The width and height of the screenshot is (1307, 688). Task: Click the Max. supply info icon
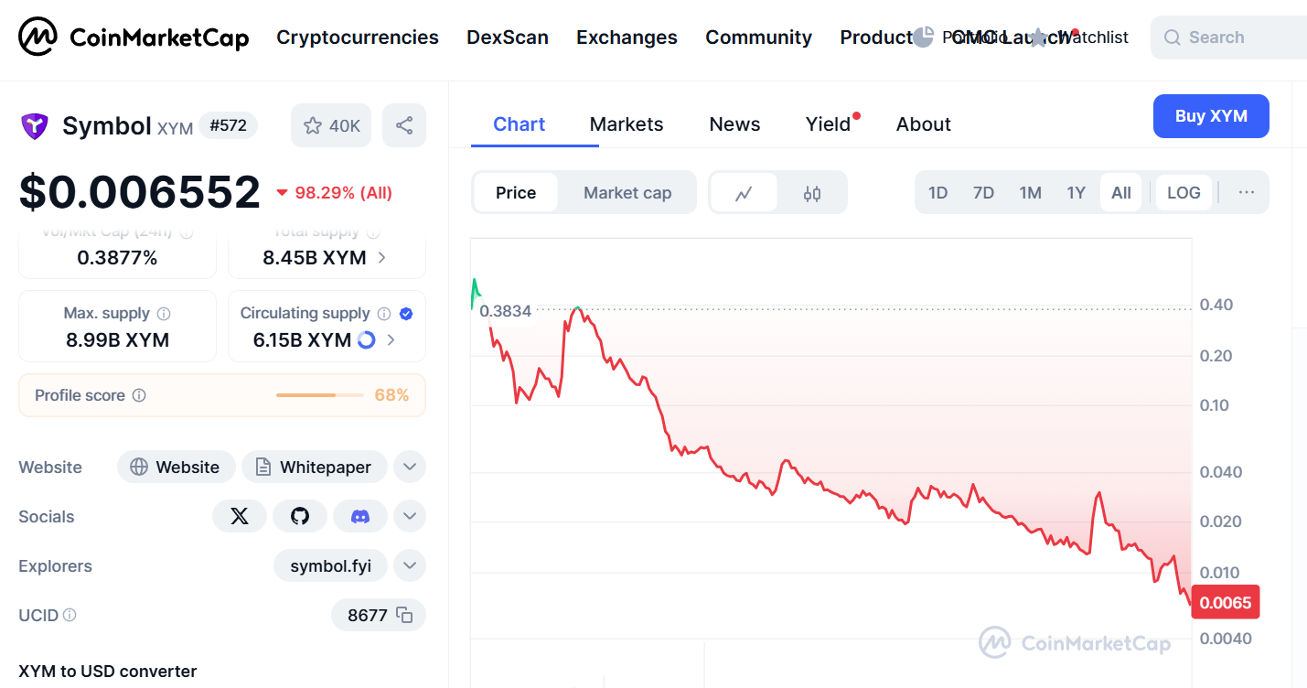(164, 314)
